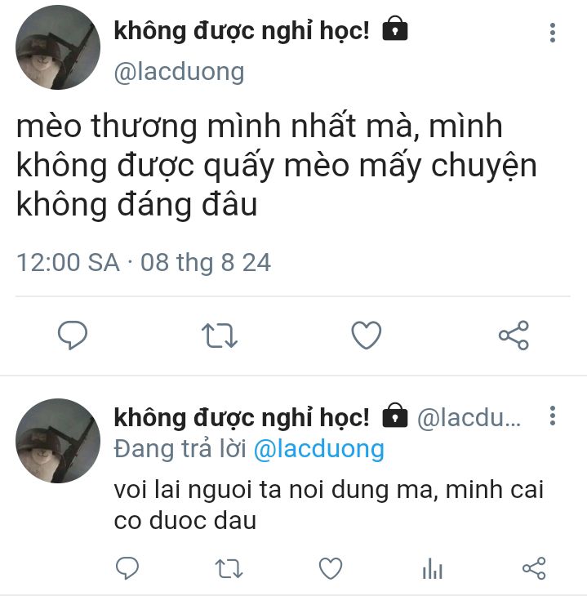Share the main tweet

tap(514, 335)
